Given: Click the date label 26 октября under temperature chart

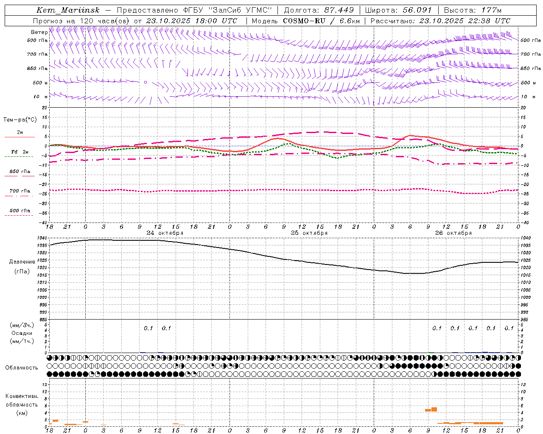Looking at the screenshot, I should pos(453,233).
